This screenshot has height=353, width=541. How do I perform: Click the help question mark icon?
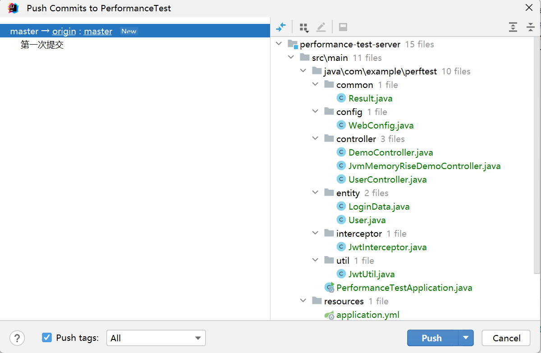coord(17,338)
